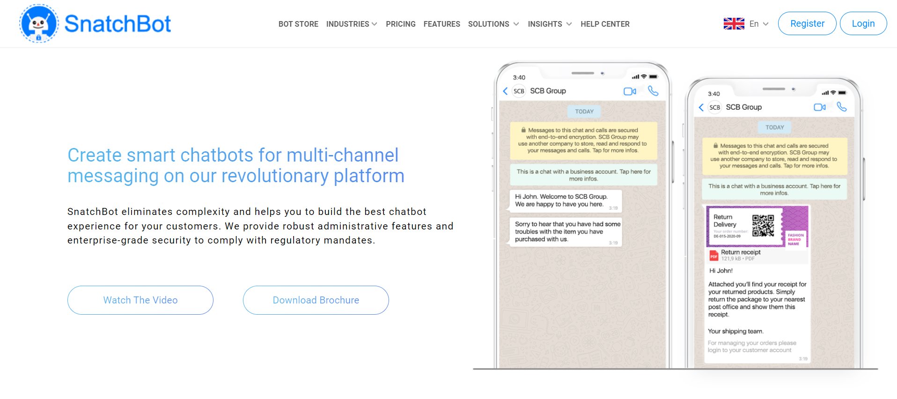Expand the language chevron arrow
This screenshot has height=399, width=897.
[x=765, y=24]
